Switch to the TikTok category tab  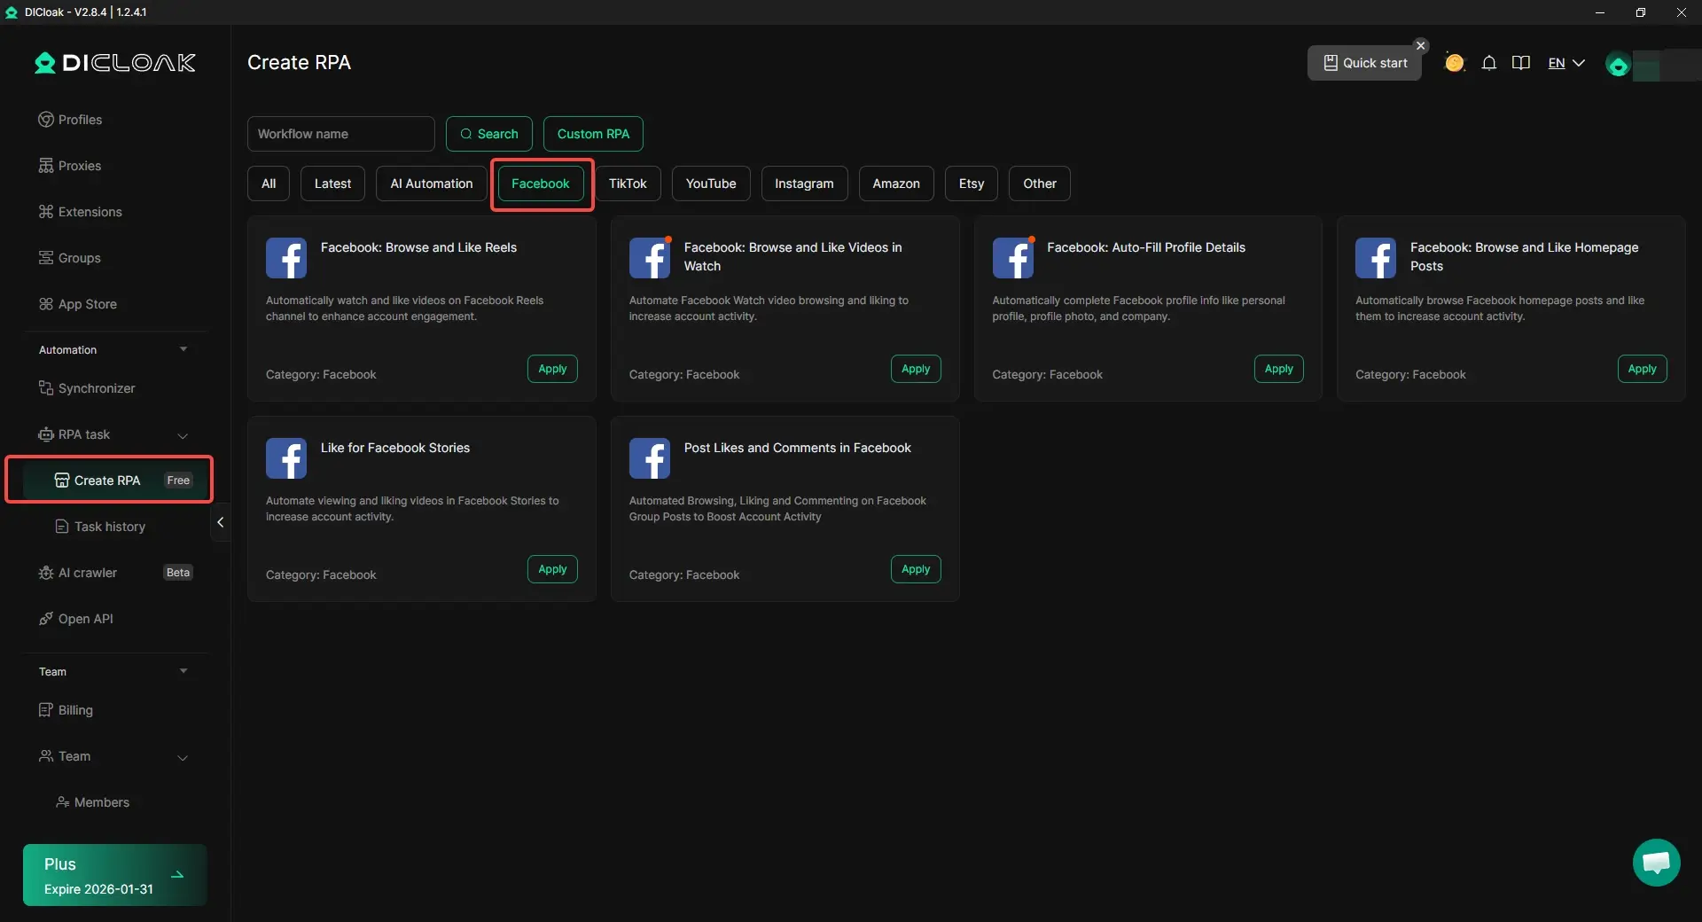coord(628,184)
